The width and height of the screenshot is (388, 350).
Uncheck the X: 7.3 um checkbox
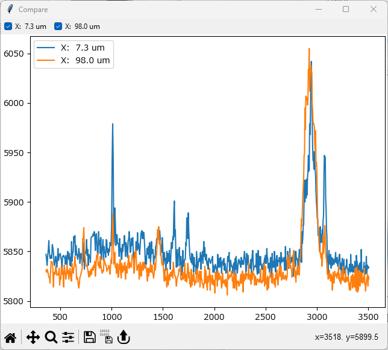pyautogui.click(x=8, y=27)
